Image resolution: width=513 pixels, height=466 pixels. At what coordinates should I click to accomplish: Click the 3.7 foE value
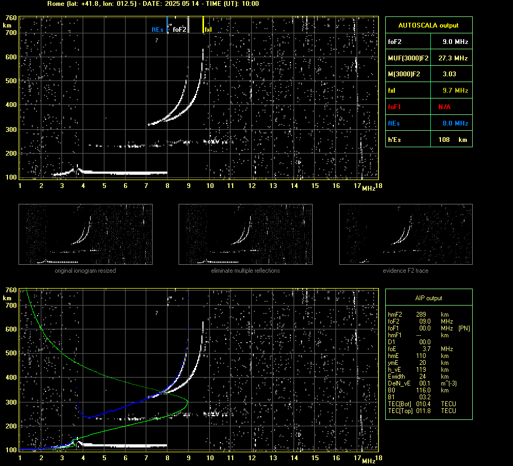(x=427, y=349)
